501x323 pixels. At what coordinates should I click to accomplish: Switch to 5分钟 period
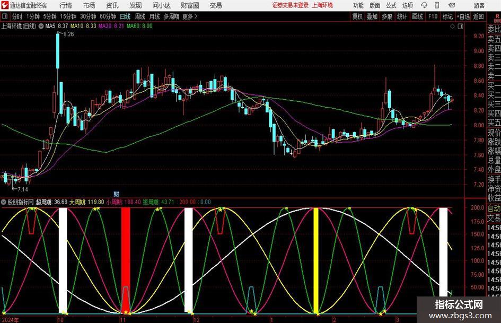point(50,16)
